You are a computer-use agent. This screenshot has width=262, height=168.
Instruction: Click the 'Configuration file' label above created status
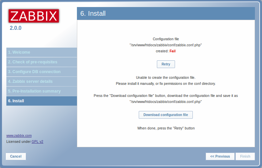166,39
